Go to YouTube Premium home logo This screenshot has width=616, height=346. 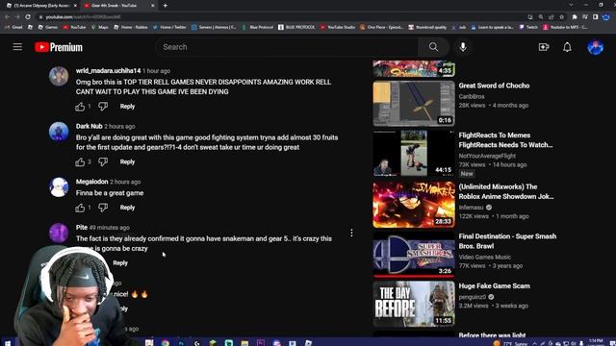(x=59, y=47)
